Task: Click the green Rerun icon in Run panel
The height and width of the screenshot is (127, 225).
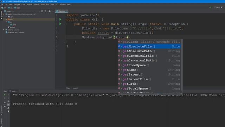Action: pos(5,95)
